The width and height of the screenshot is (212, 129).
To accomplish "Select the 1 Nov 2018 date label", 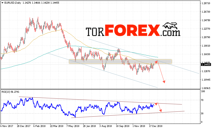I will [139, 126].
